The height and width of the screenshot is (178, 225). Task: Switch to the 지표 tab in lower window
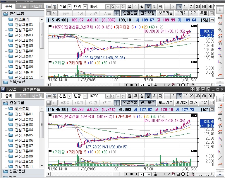tap(23, 96)
